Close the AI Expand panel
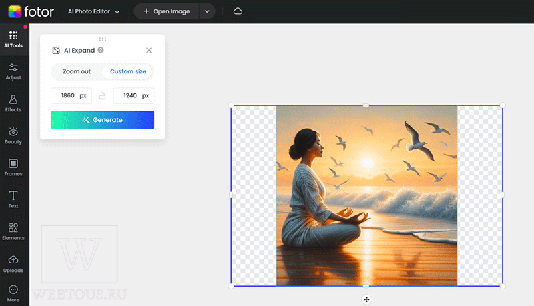The image size is (534, 306). click(149, 50)
